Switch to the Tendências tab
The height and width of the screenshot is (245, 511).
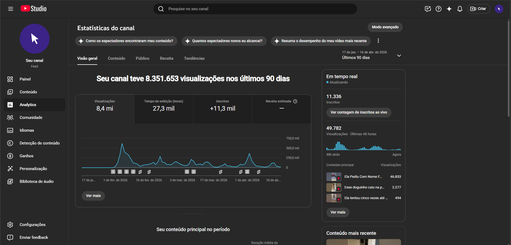pyautogui.click(x=194, y=58)
